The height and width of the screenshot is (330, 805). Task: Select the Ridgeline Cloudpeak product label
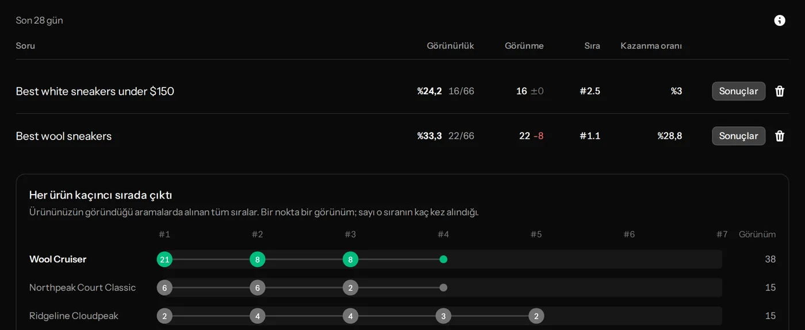(x=74, y=316)
